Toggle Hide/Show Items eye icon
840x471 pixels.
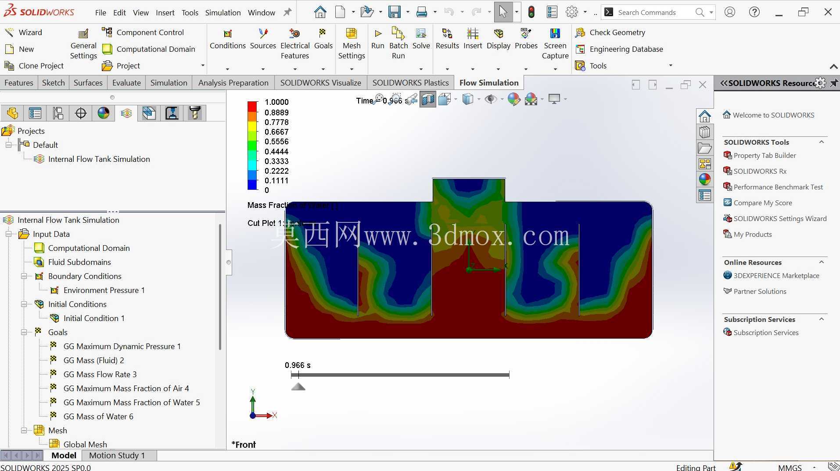490,100
